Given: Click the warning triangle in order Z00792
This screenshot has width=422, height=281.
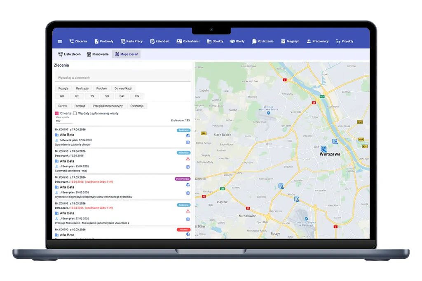Looking at the screenshot, I should point(188,211).
